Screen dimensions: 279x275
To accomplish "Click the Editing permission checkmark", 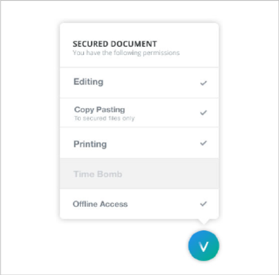I will pos(204,83).
